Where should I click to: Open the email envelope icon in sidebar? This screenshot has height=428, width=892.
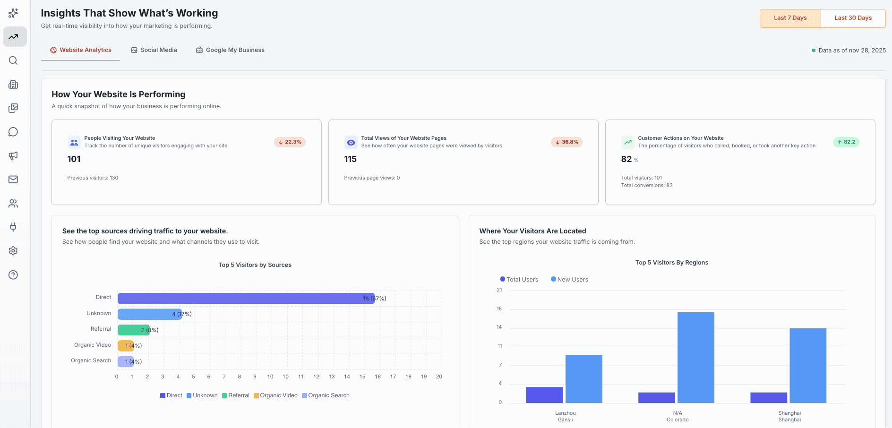tap(13, 180)
